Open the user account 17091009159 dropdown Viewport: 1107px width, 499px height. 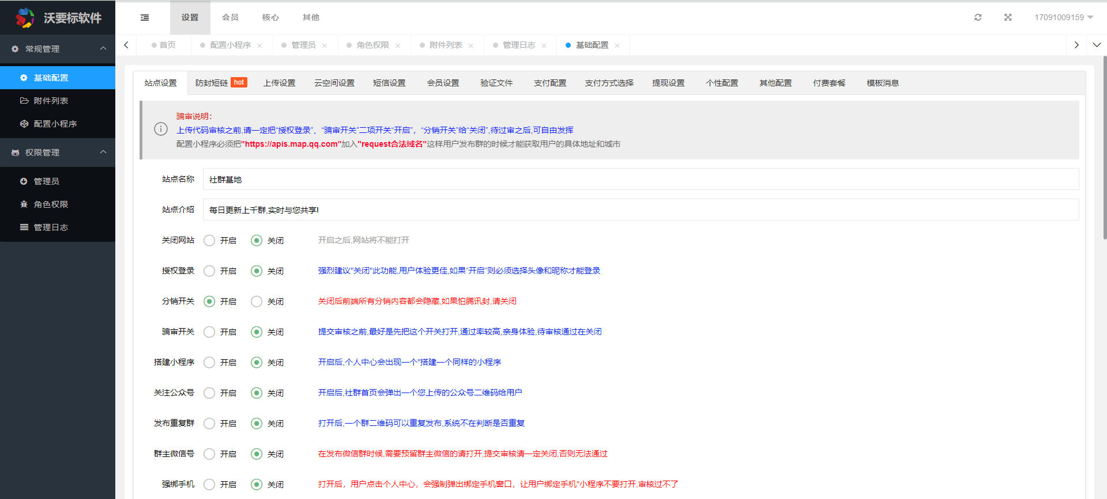click(1064, 17)
